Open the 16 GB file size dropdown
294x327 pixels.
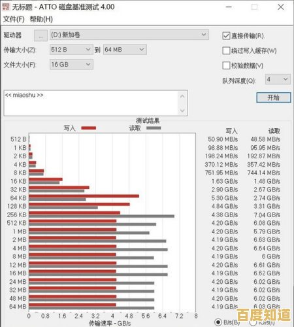coord(71,64)
